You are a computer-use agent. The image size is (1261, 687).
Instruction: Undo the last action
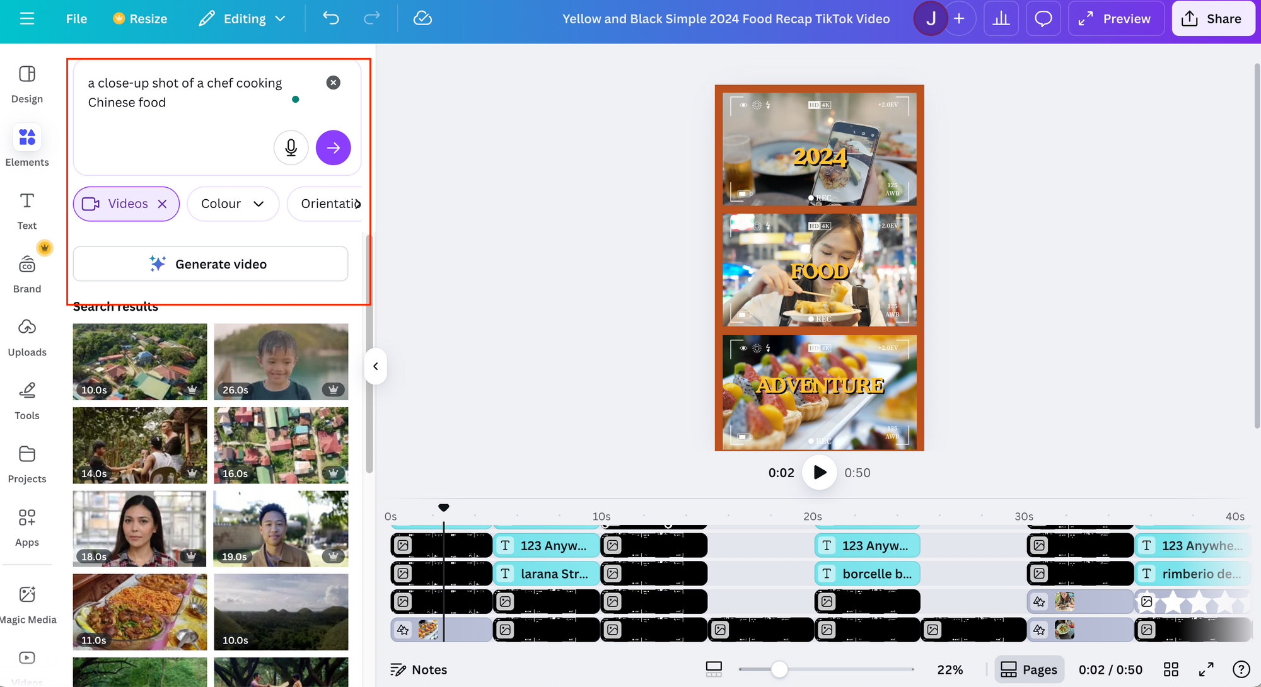tap(330, 19)
